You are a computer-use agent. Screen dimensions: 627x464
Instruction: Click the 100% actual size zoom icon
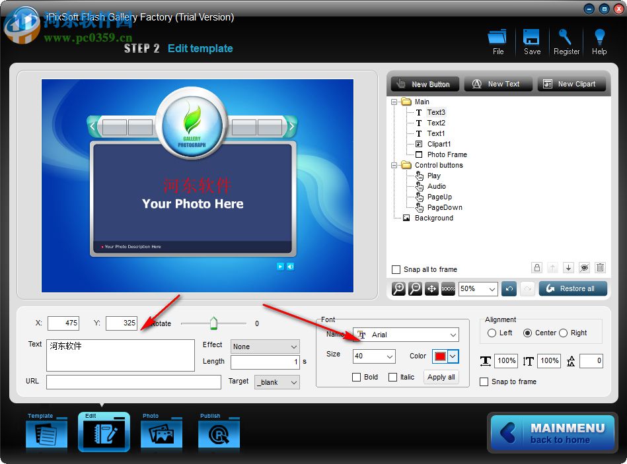tap(447, 288)
